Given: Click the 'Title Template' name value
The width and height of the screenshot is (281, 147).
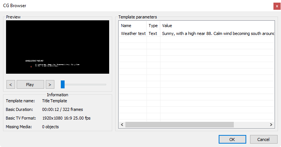Looking at the screenshot, I should [x=54, y=101].
